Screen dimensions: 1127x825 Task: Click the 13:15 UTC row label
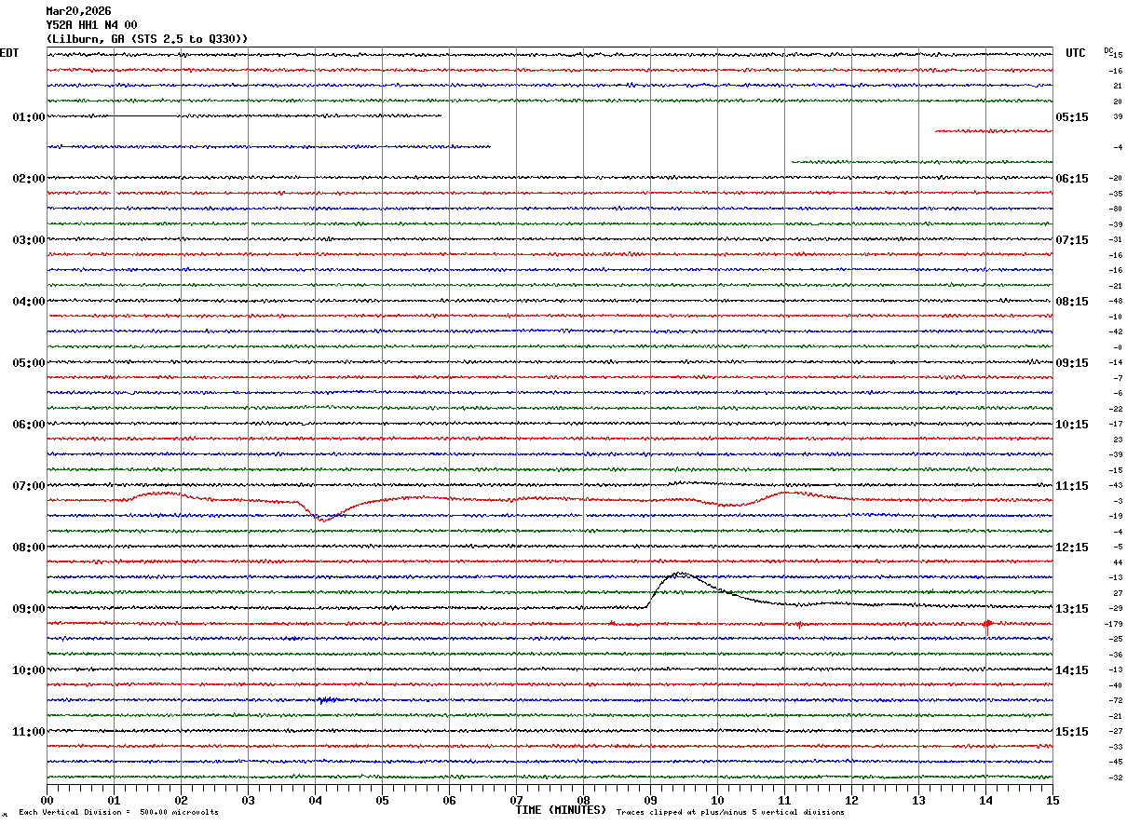(1071, 609)
